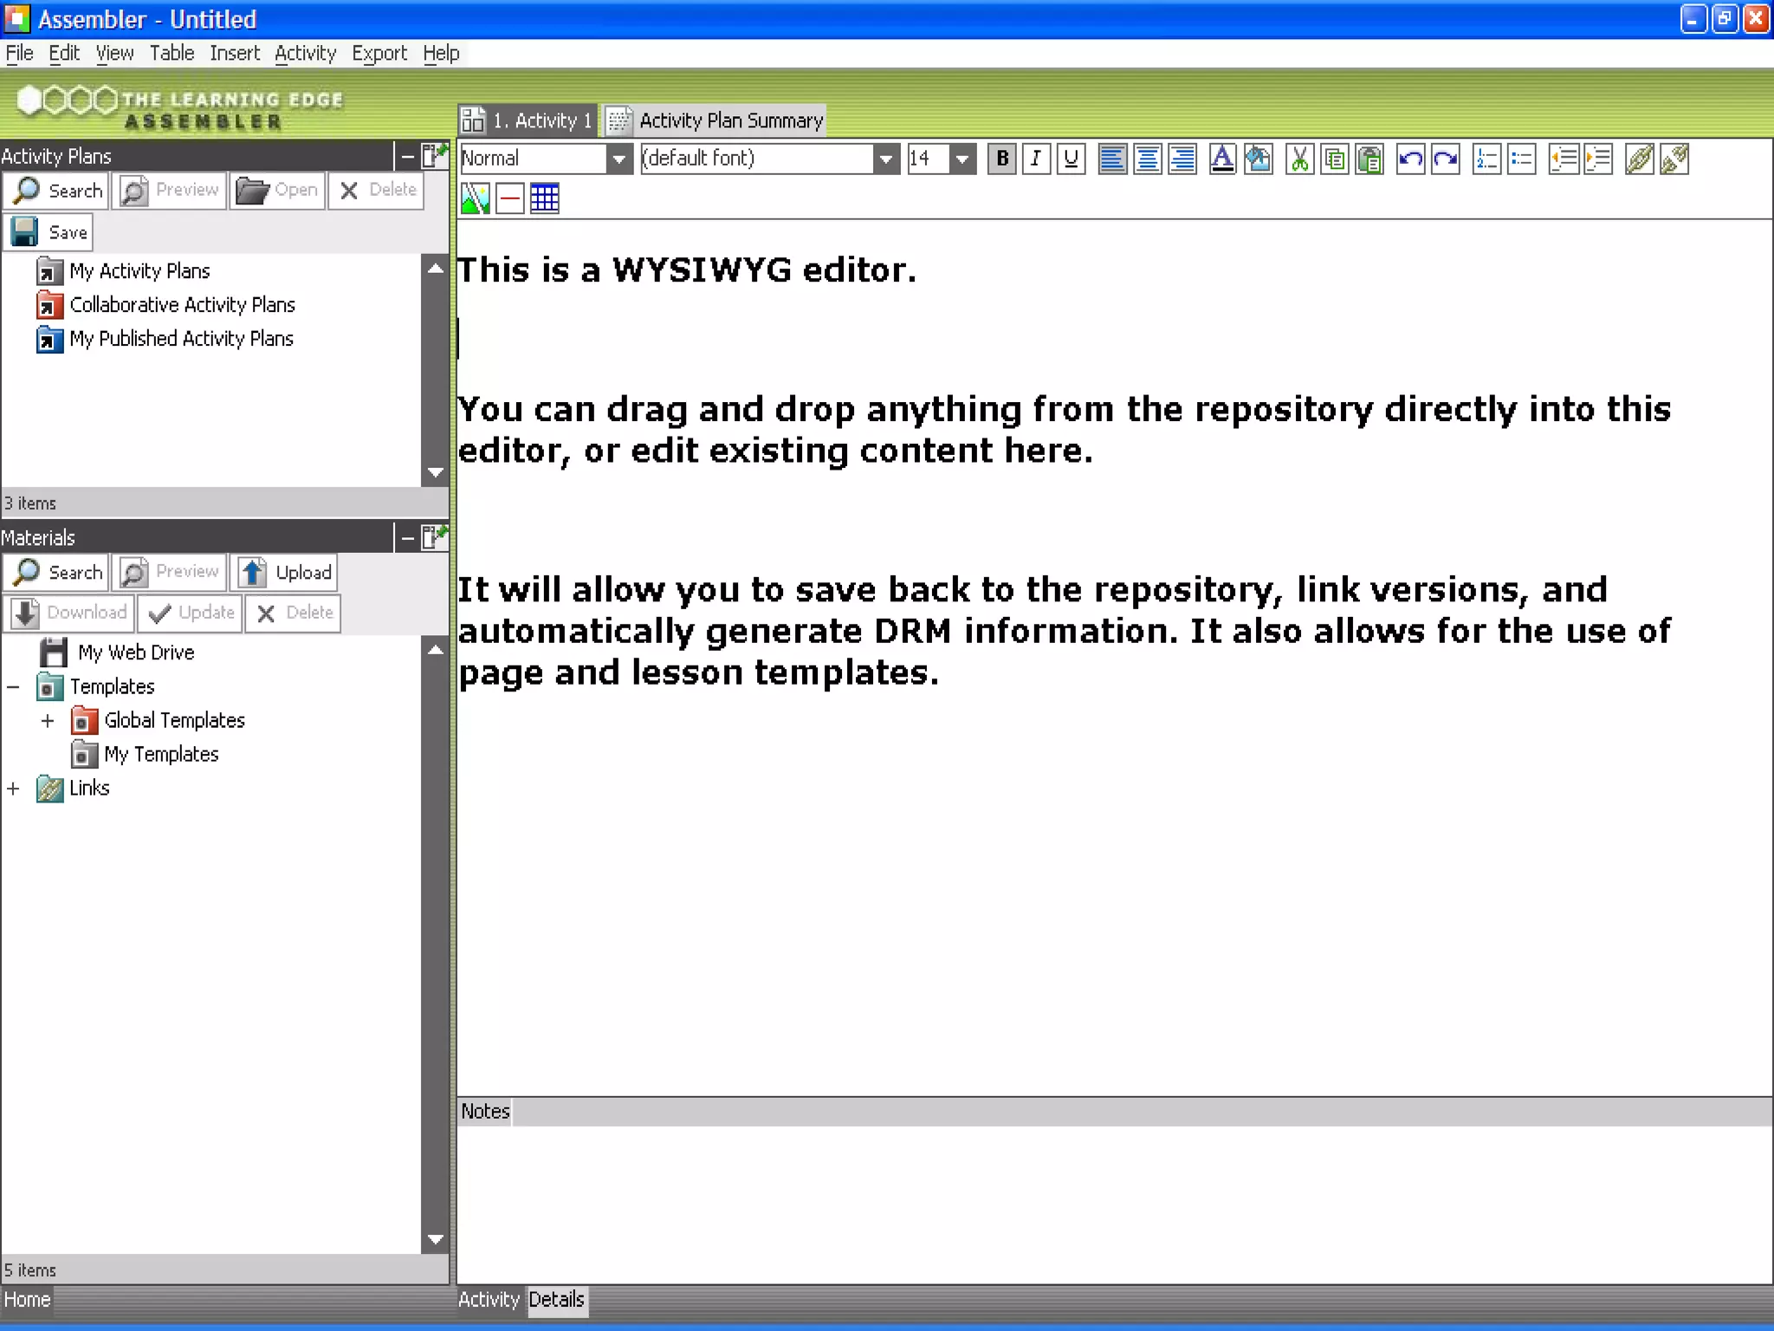Select My Web Drive in Materials tree
Screen dimensions: 1774x1331
pos(135,653)
